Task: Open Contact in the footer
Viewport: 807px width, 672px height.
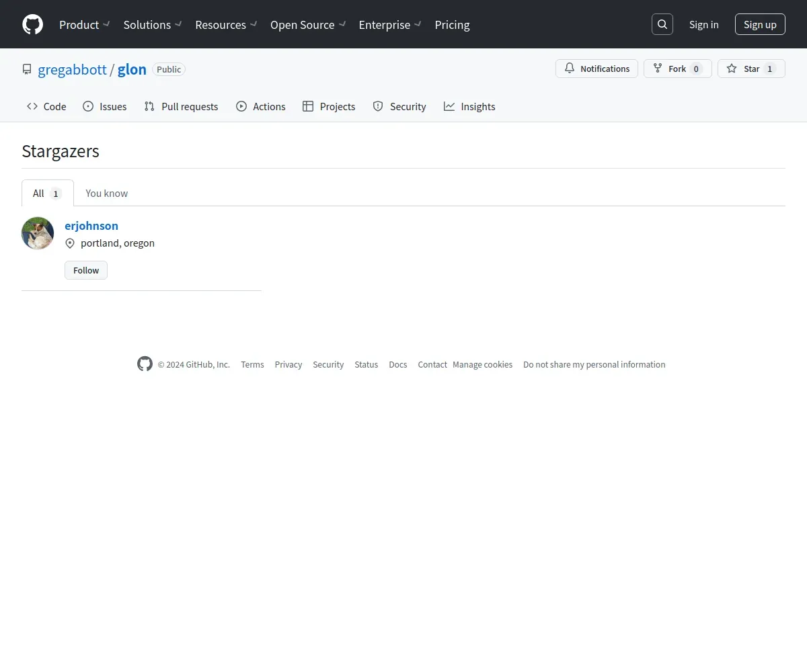Action: pos(432,364)
